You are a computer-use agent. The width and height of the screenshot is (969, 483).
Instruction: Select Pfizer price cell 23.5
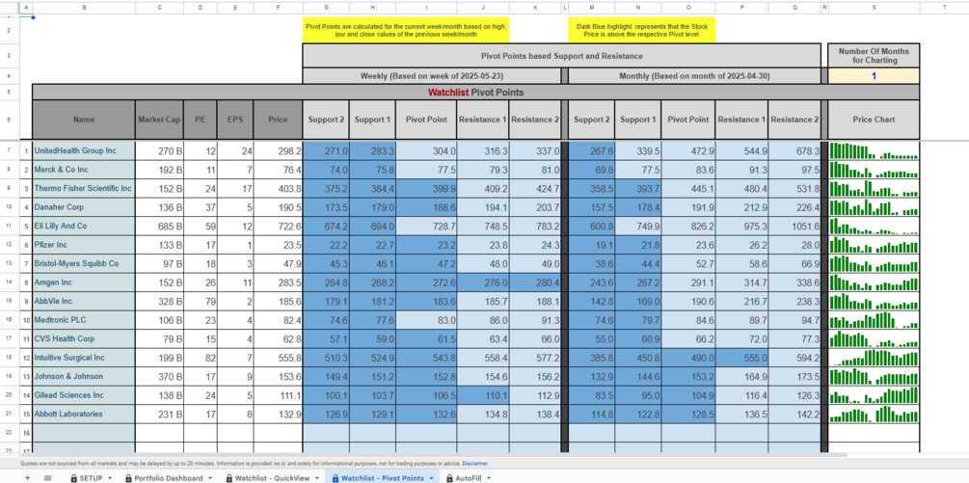tap(278, 245)
